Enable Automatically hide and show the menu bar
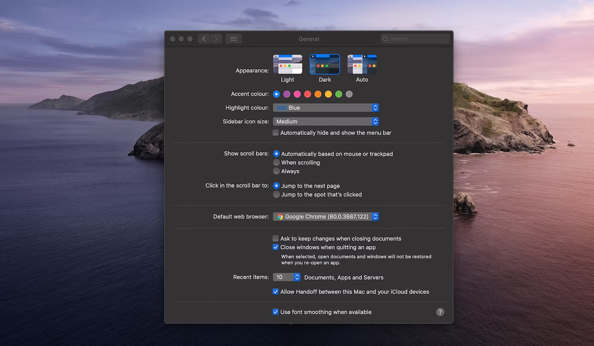 276,132
